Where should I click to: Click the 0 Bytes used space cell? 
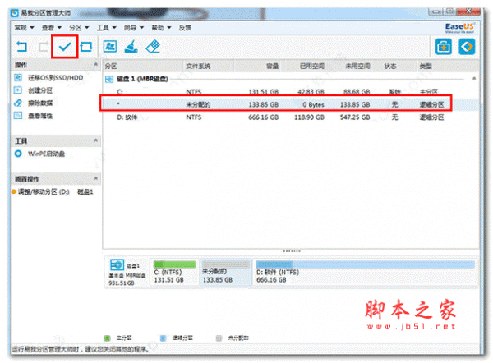(313, 104)
